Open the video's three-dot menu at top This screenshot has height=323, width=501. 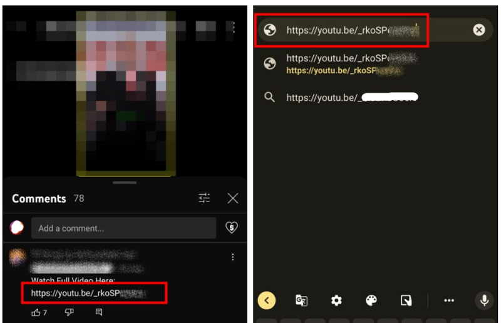[x=234, y=28]
